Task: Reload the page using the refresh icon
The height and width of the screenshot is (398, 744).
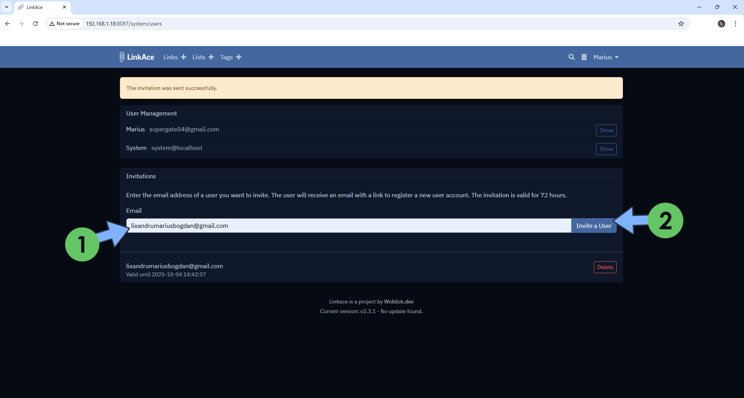Action: coord(35,24)
